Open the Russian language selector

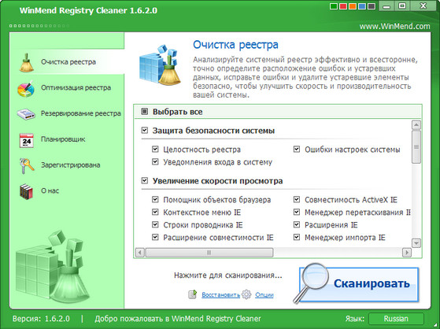tap(396, 319)
